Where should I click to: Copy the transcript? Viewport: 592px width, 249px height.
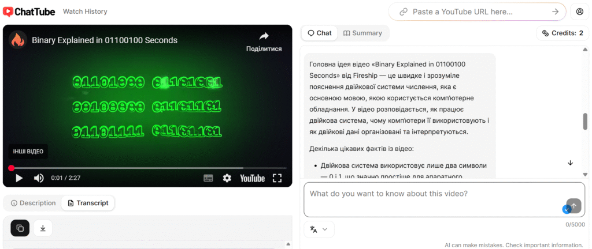click(x=20, y=228)
